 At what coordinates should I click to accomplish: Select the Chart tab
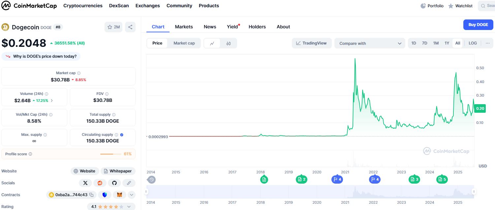[158, 27]
